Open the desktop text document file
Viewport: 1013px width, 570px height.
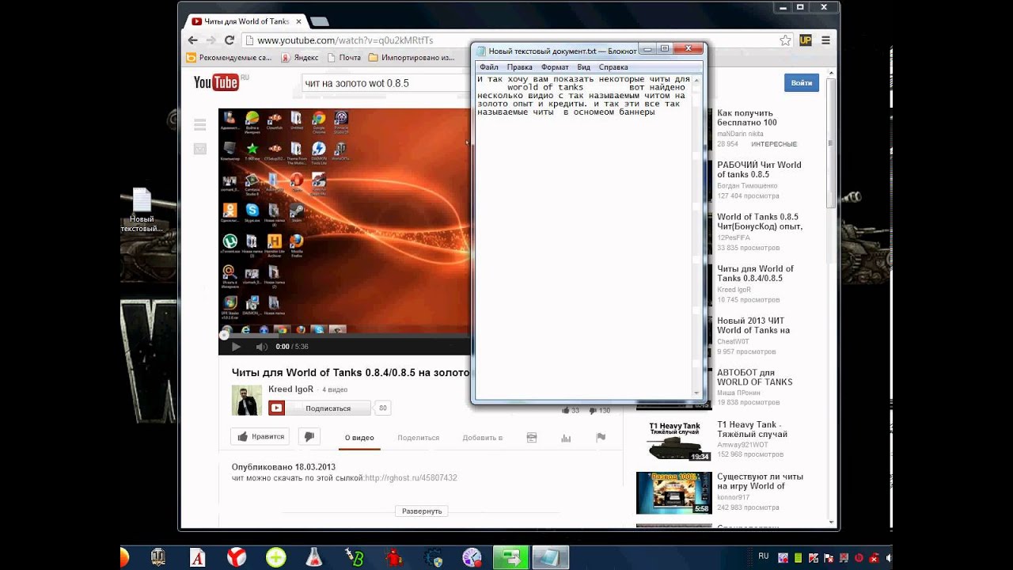click(142, 211)
